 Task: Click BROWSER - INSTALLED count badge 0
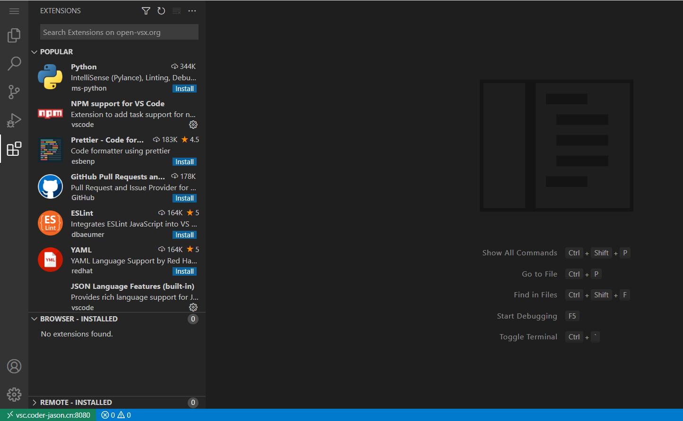pos(193,319)
